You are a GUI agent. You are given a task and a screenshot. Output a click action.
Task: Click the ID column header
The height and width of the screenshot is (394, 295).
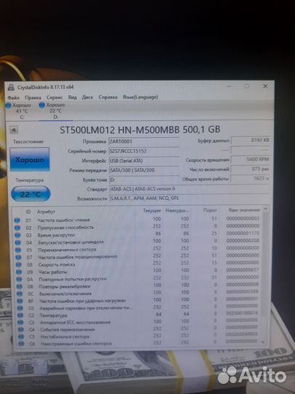28,212
